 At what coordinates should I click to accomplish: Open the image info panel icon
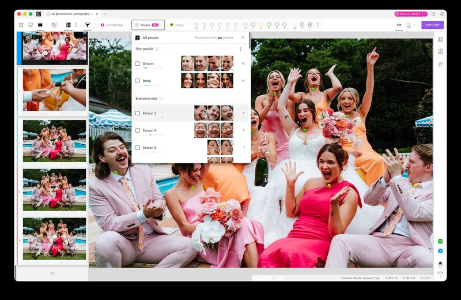point(440,51)
